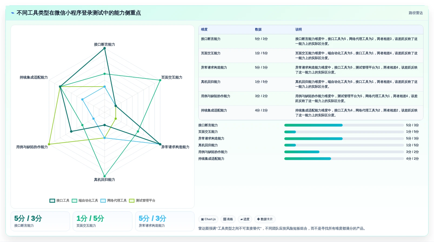
Task: Open the 5分 / 3分 异常请求构造能力 card
Action: (165, 221)
